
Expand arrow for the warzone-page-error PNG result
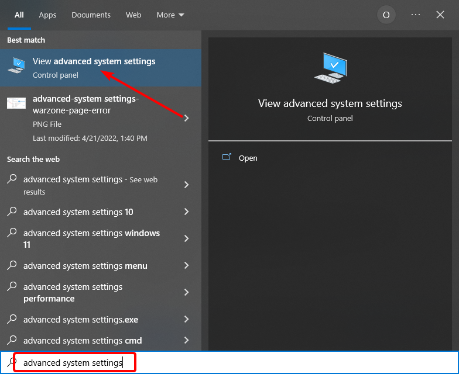point(186,118)
